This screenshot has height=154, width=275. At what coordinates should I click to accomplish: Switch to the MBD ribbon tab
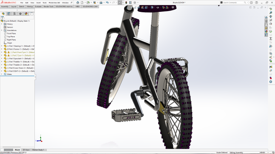pyautogui.click(x=77, y=6)
